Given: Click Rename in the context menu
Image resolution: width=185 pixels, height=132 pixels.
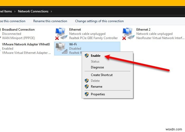Looking at the screenshot, I should coord(96,87).
